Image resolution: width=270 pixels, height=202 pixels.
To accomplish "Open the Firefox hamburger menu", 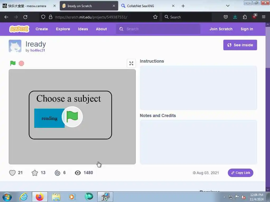I will coord(264,17).
